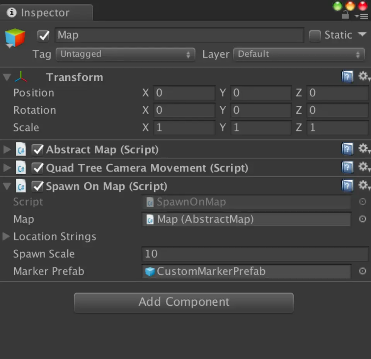Click the Add Component button
Screen dimensions: 371x359
click(x=184, y=302)
